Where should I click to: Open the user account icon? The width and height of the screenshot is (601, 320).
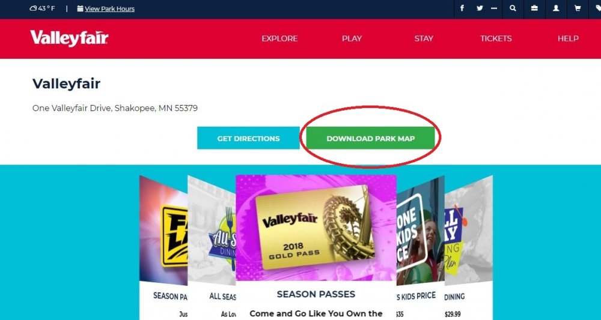556,8
